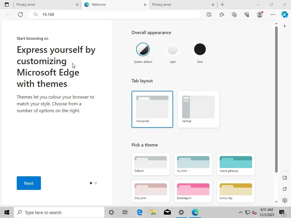Screen dimensions: 291x218
Task: Choose Horizontal tab layout
Action: click(x=152, y=109)
